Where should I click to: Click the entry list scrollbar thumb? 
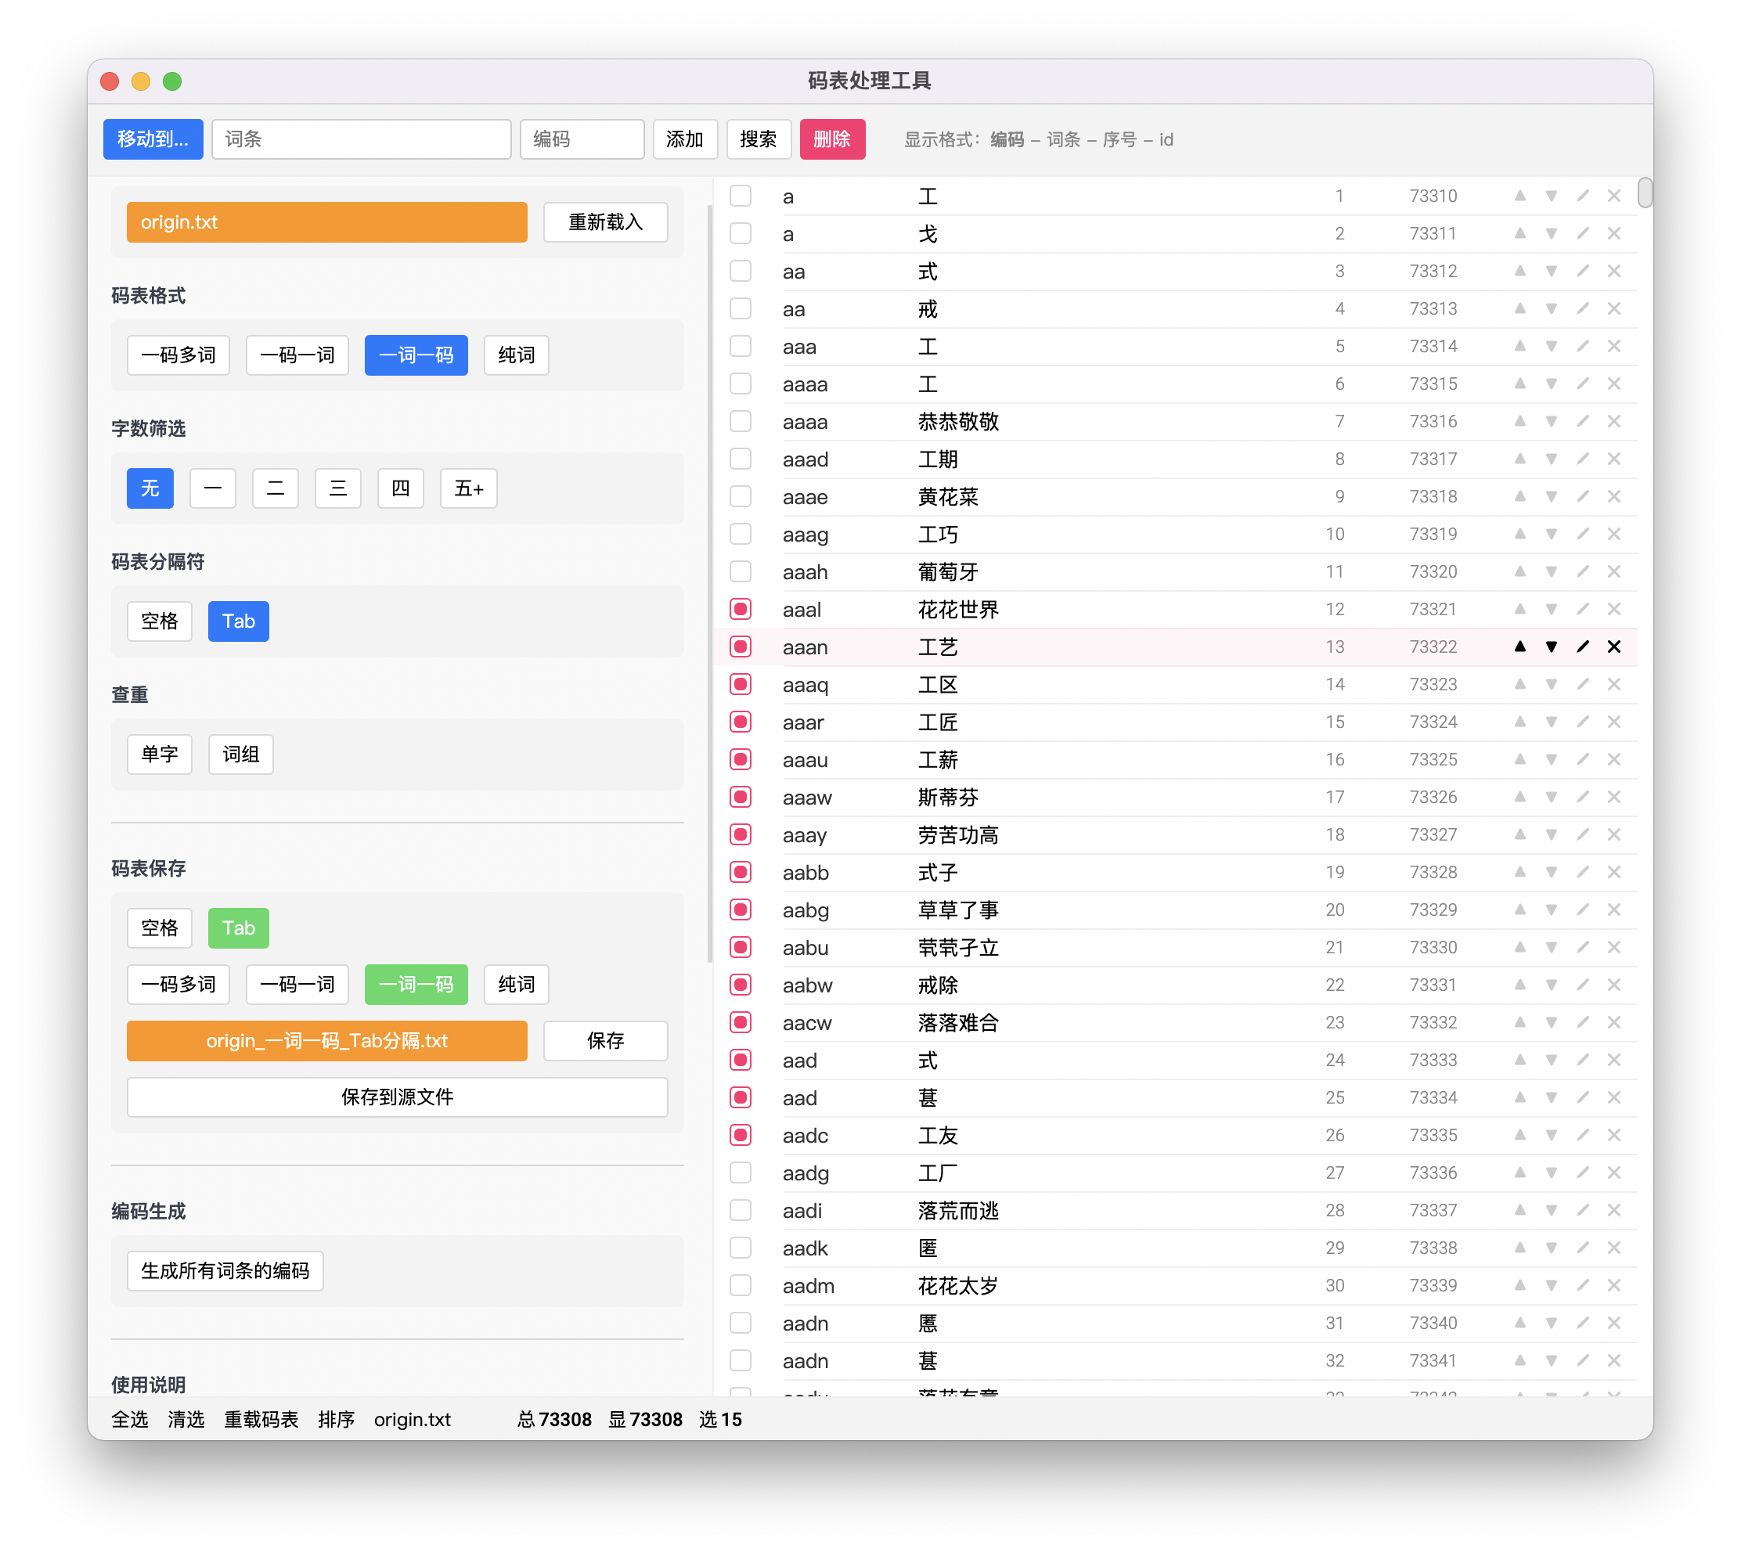click(x=1645, y=193)
